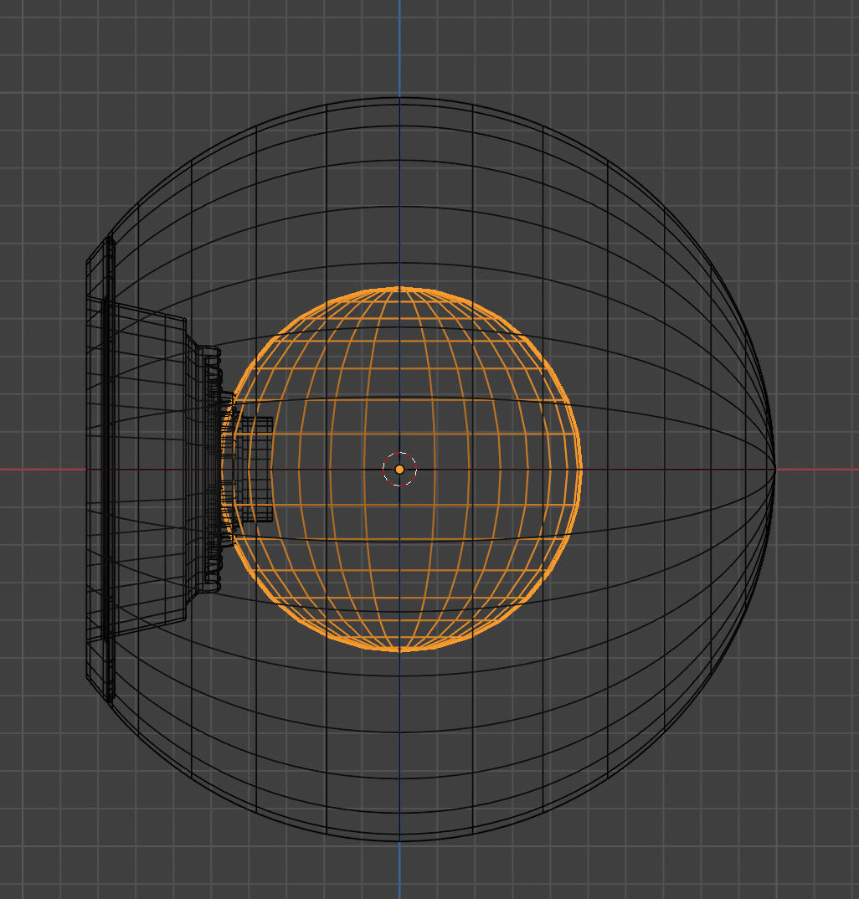The height and width of the screenshot is (899, 859).
Task: Click the bottom edge of the orange sphere
Action: 399,650
